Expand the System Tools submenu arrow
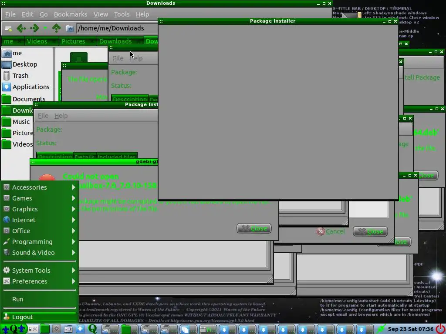This screenshot has width=446, height=334. (74, 271)
